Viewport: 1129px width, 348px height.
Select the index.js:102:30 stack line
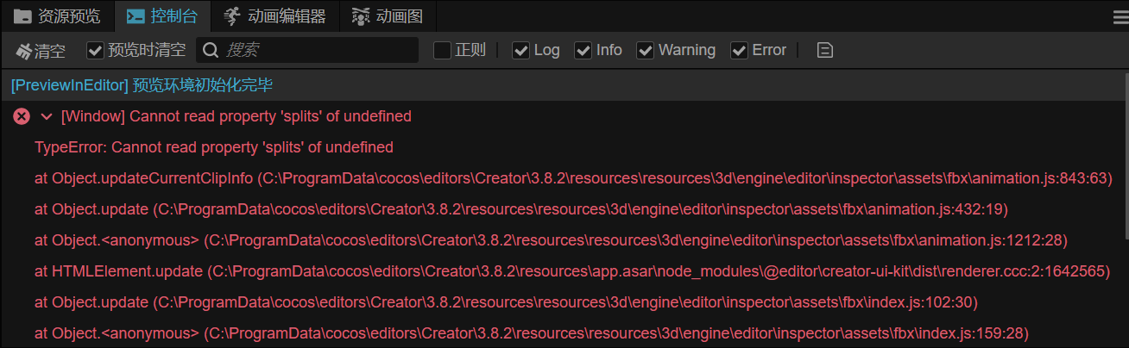pyautogui.click(x=506, y=302)
